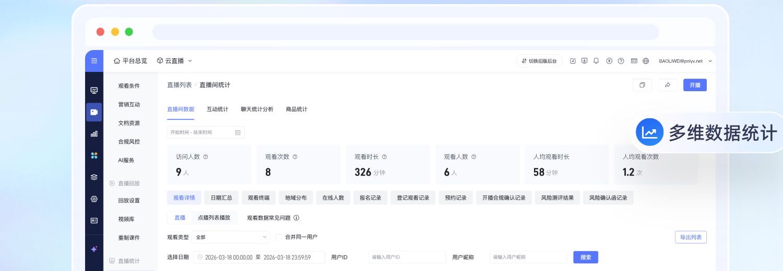Image resolution: width=783 pixels, height=271 pixels.
Task: Open the monitor icon in dark sidebar
Action: pyautogui.click(x=94, y=90)
